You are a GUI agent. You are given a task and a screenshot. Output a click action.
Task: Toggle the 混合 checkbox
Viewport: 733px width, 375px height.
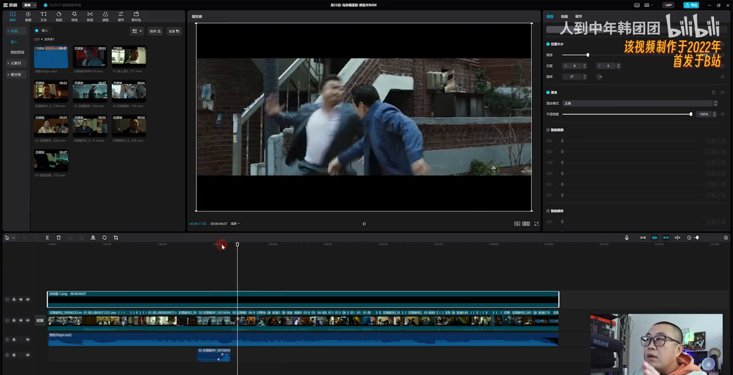click(x=548, y=92)
